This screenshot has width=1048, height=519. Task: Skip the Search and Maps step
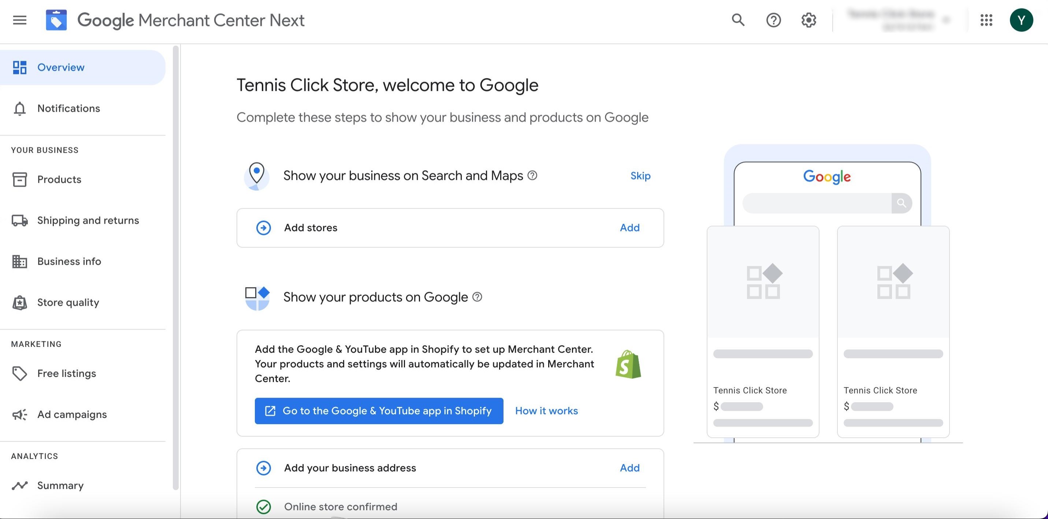click(x=640, y=176)
